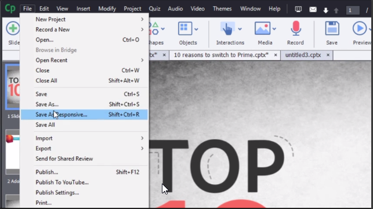Click the Record microphone icon
The image size is (373, 209).
coord(296,28)
